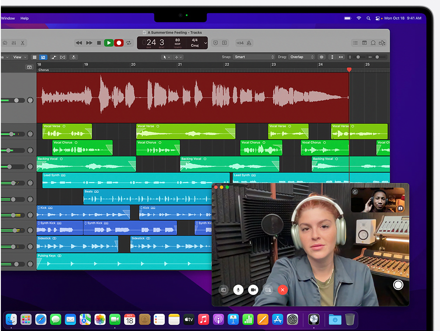The height and width of the screenshot is (331, 440).
Task: Click the Wi-Fi icon in menu bar
Action: coord(359,18)
